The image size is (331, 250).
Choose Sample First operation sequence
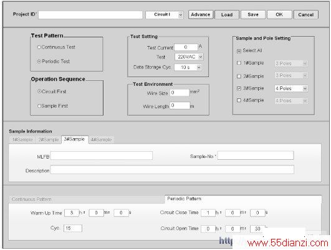(39, 106)
